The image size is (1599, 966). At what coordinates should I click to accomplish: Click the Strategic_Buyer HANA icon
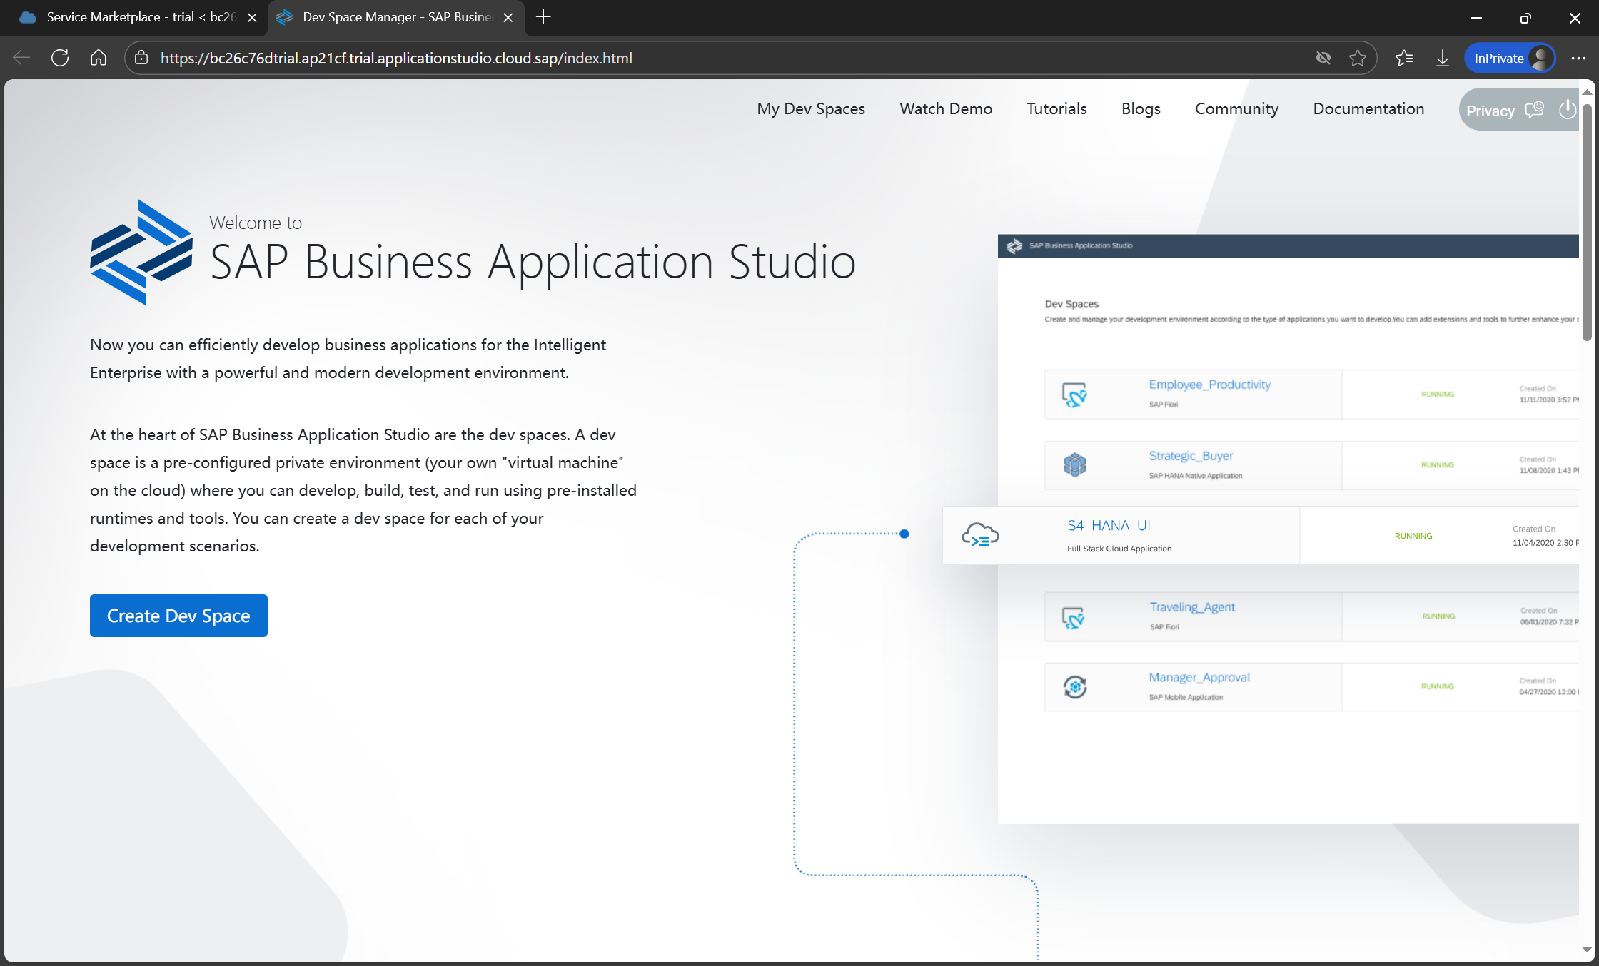click(1074, 465)
